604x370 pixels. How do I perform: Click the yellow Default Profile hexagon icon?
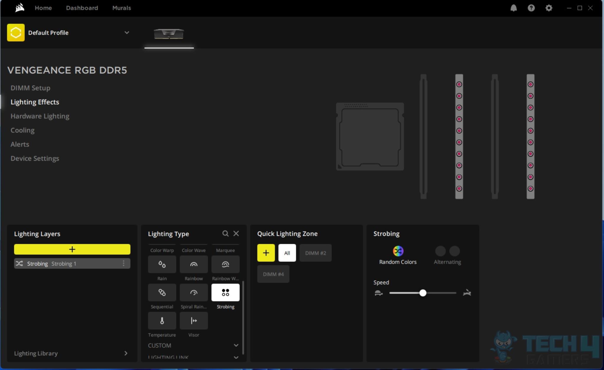(x=16, y=32)
